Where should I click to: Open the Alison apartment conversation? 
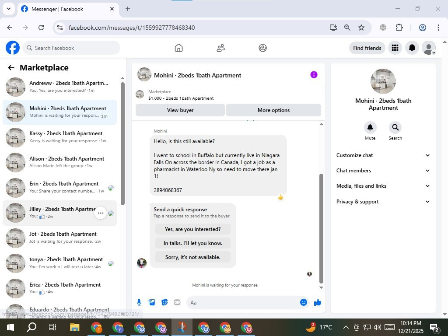[x=59, y=162]
